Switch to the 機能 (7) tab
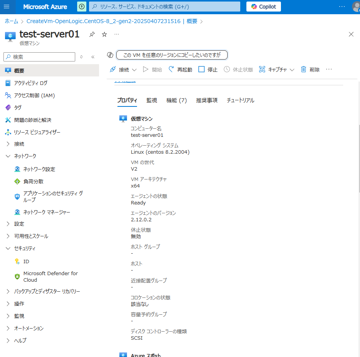 176,100
